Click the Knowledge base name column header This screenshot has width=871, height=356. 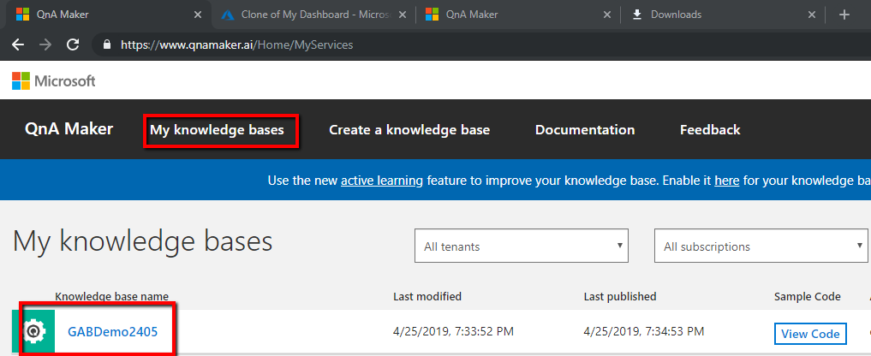111,297
